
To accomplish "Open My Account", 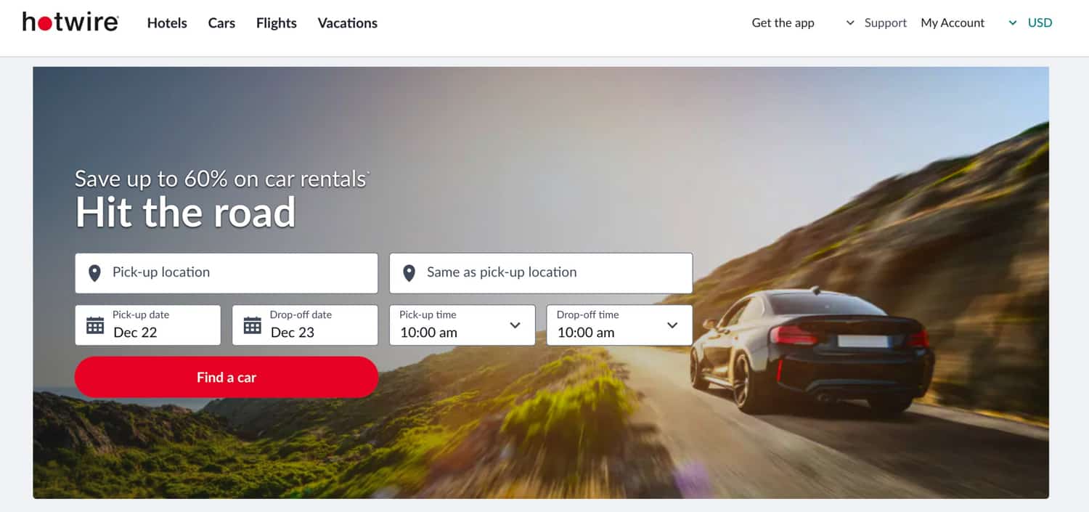I will coord(953,23).
